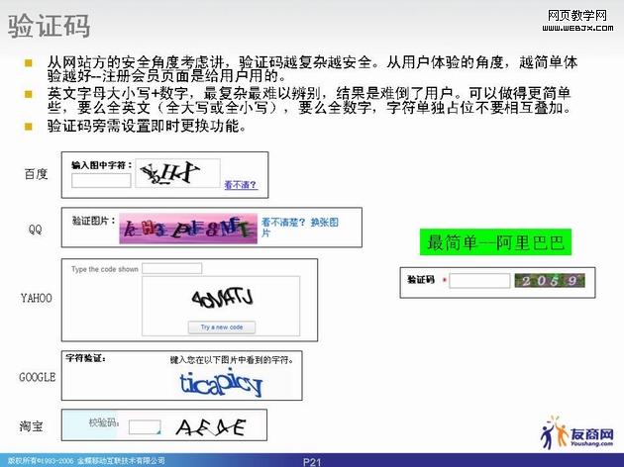Click the QQ purple captcha image
The image size is (624, 467).
click(x=188, y=229)
